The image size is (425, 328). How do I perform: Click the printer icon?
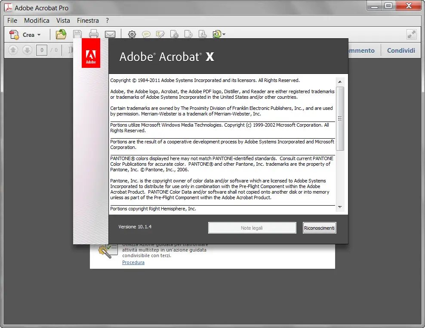pyautogui.click(x=94, y=34)
